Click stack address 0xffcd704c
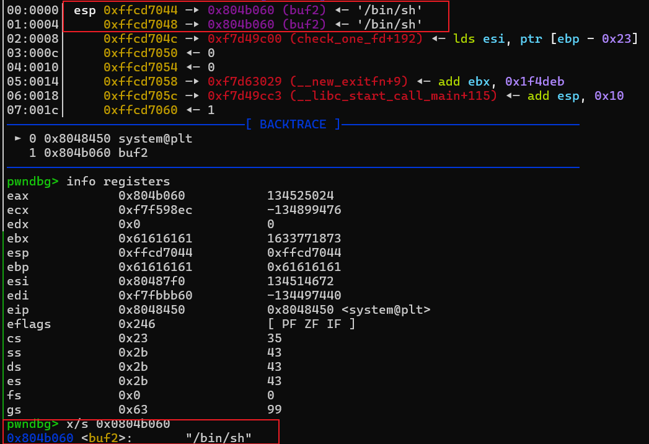Screen dimensions: 649x444 pyautogui.click(x=140, y=38)
